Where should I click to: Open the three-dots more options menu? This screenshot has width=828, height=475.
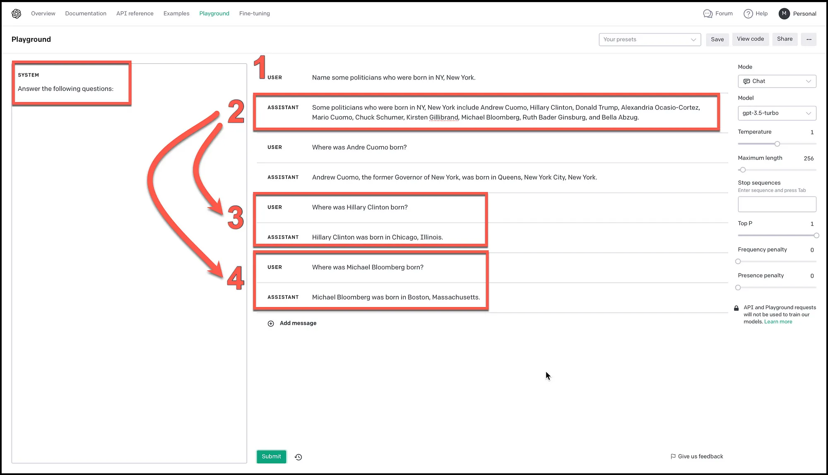click(x=809, y=39)
